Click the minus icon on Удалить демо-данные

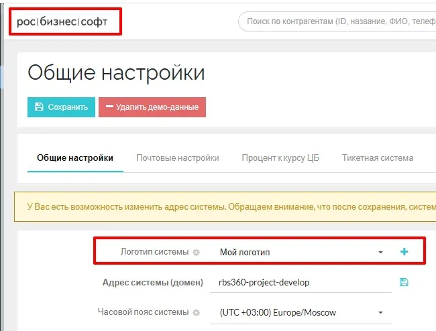tap(109, 107)
